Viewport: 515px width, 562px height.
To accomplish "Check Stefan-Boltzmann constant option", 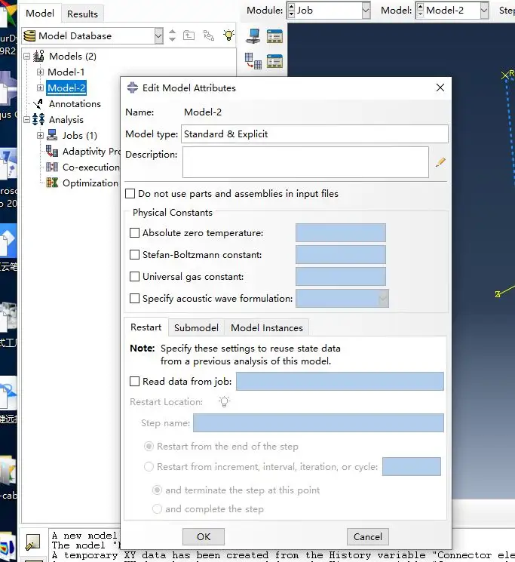I will pyautogui.click(x=134, y=254).
